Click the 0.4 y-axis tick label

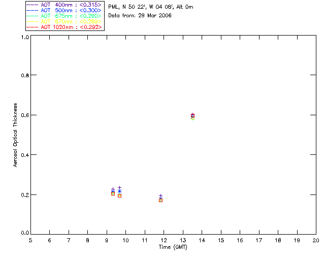click(25, 155)
